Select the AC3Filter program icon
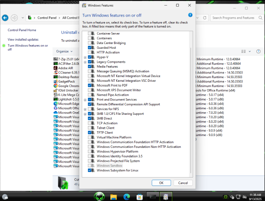The height and width of the screenshot is (201, 265). [55, 63]
